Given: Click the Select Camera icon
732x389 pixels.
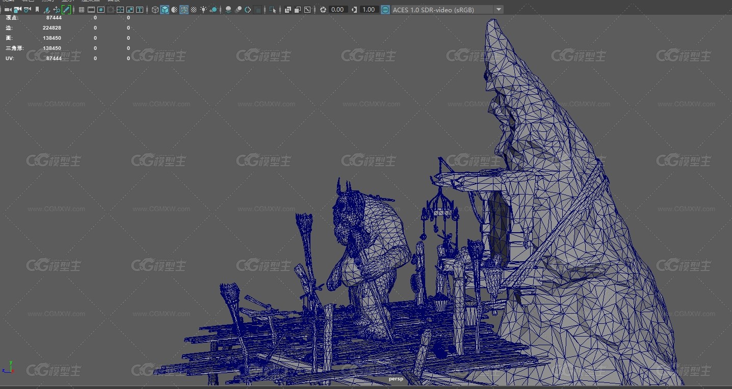Looking at the screenshot, I should tap(8, 10).
